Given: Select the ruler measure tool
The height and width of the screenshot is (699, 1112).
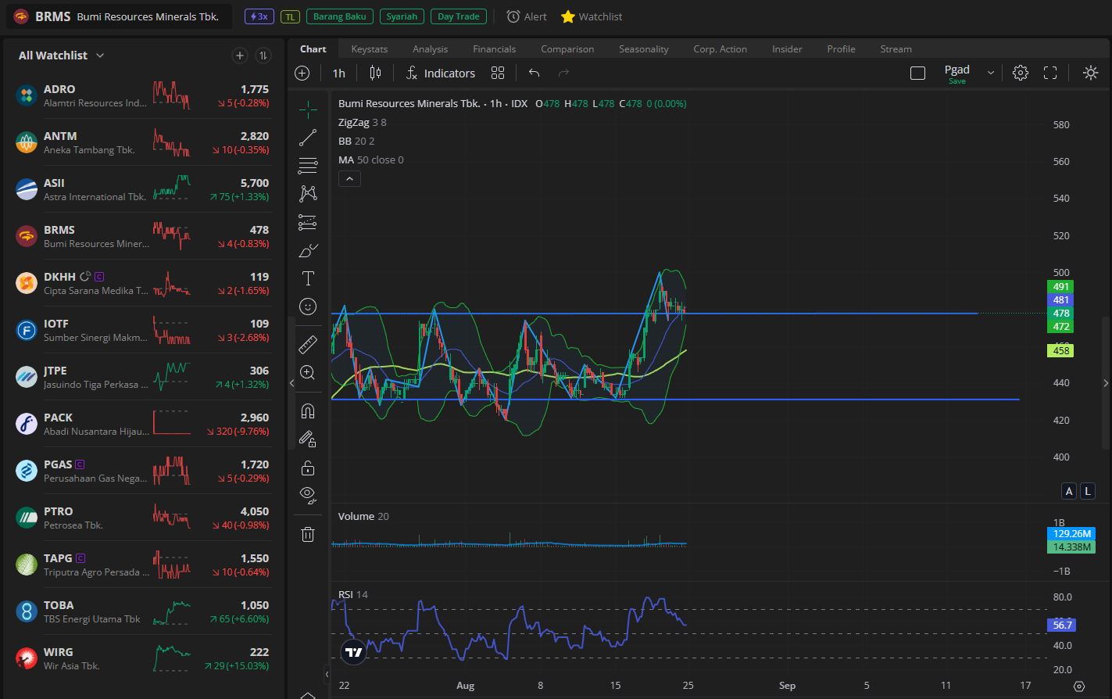Looking at the screenshot, I should click(x=308, y=344).
